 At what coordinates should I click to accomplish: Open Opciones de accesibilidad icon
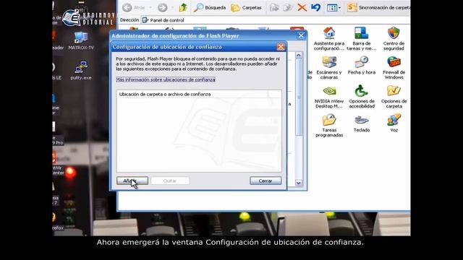pyautogui.click(x=362, y=97)
